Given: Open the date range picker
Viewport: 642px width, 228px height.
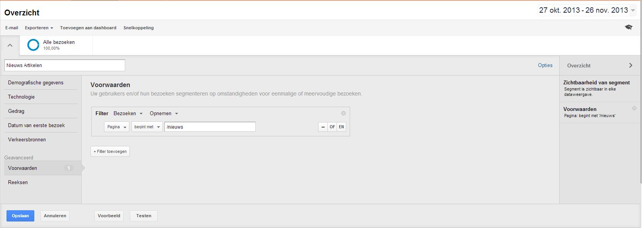Looking at the screenshot, I should pyautogui.click(x=587, y=10).
